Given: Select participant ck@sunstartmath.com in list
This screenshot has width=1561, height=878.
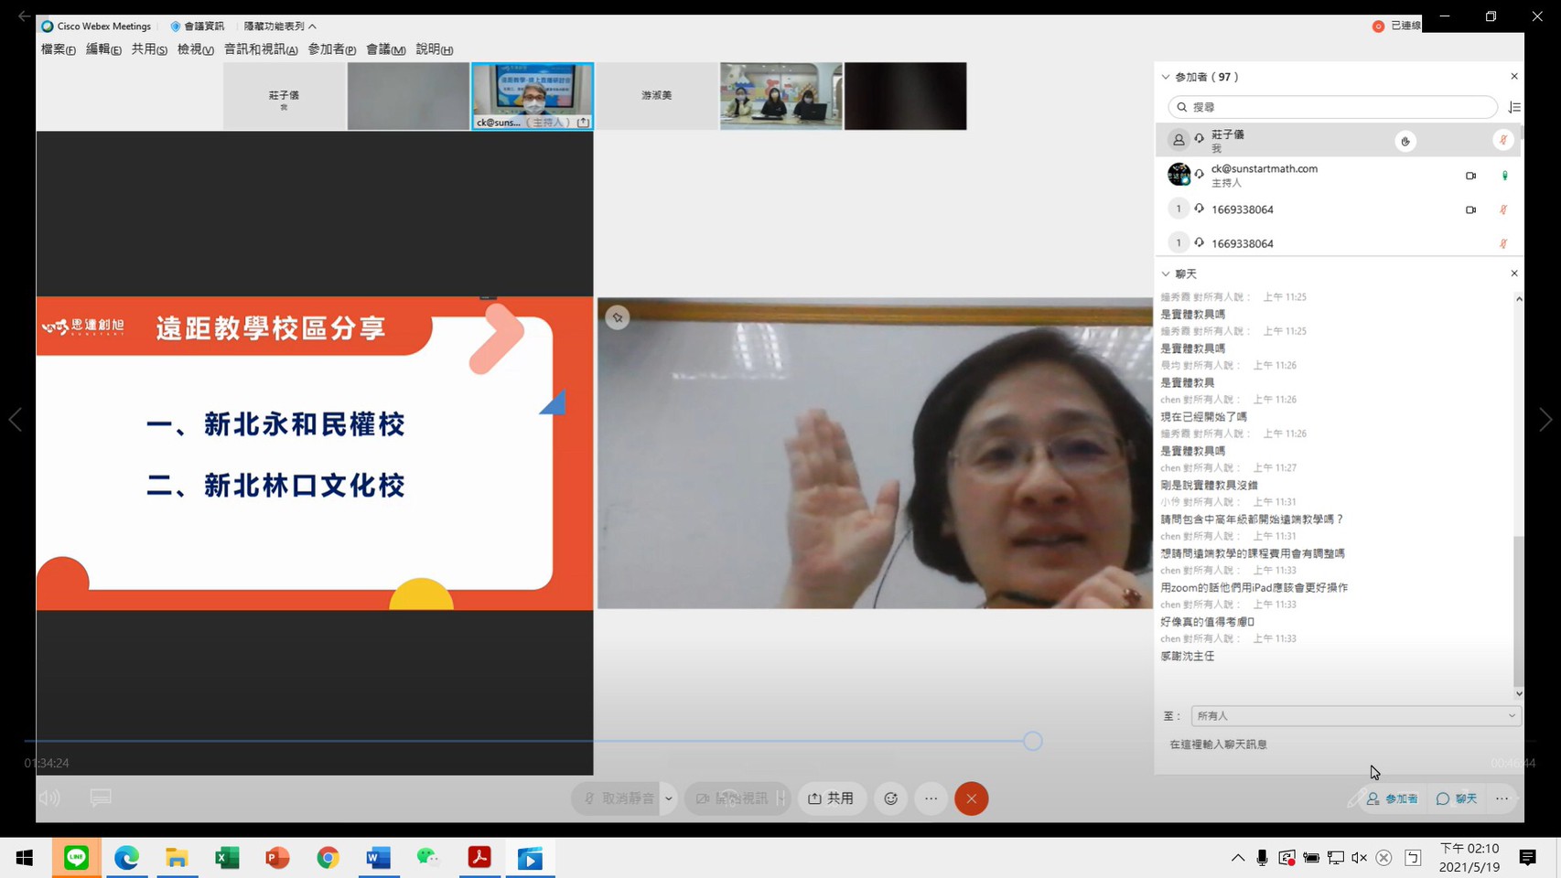Looking at the screenshot, I should 1336,175.
